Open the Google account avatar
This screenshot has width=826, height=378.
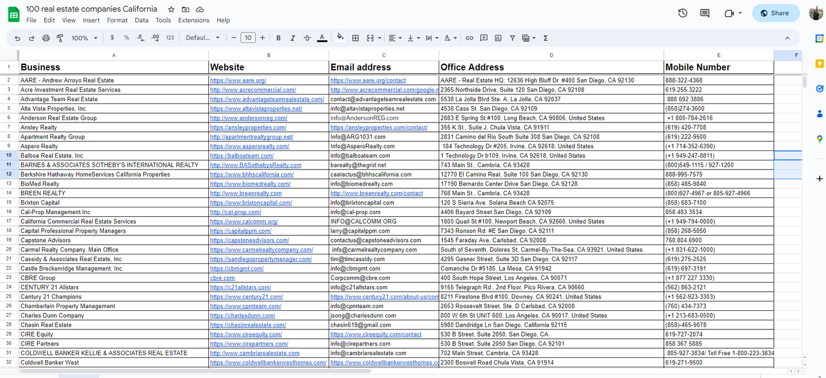pyautogui.click(x=816, y=13)
